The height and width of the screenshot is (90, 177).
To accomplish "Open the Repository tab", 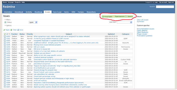I will click(x=91, y=12).
